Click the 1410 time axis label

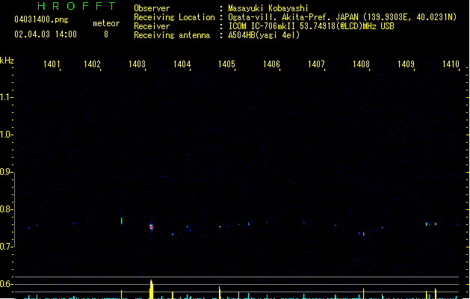click(x=451, y=64)
